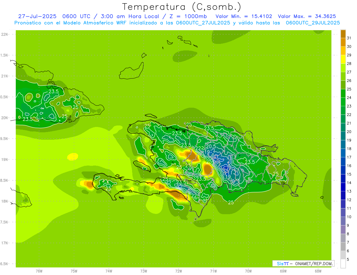
Task: Click the "31" color bar label
Action: [349, 38]
